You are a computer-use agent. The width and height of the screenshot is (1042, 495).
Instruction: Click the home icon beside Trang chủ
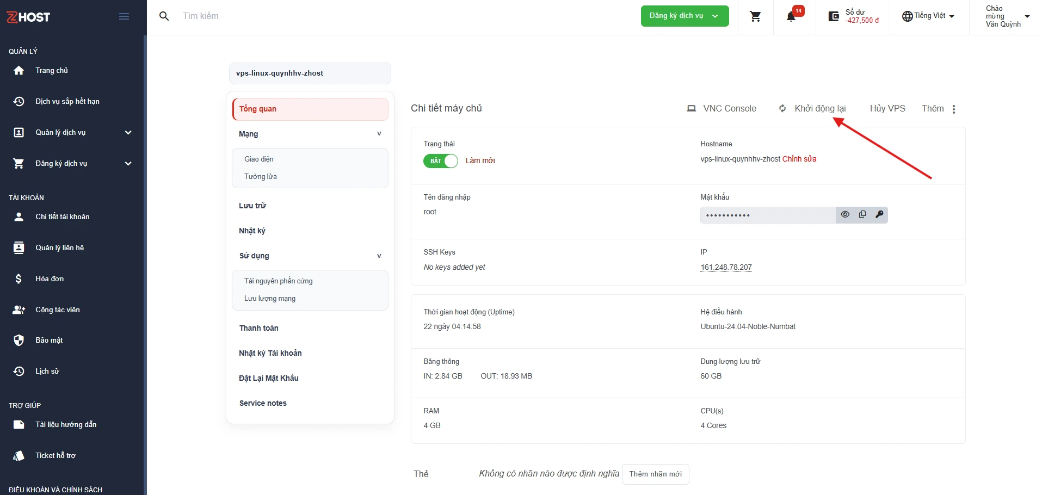click(x=19, y=71)
